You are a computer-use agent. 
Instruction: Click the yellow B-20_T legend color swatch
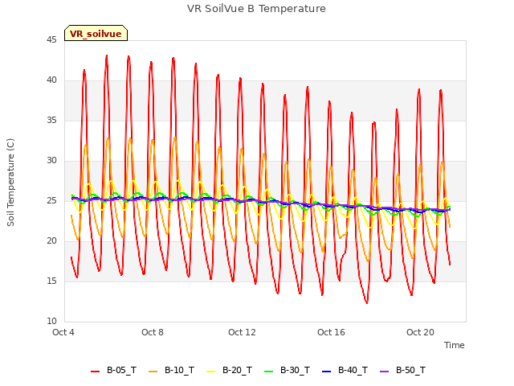[x=210, y=372]
